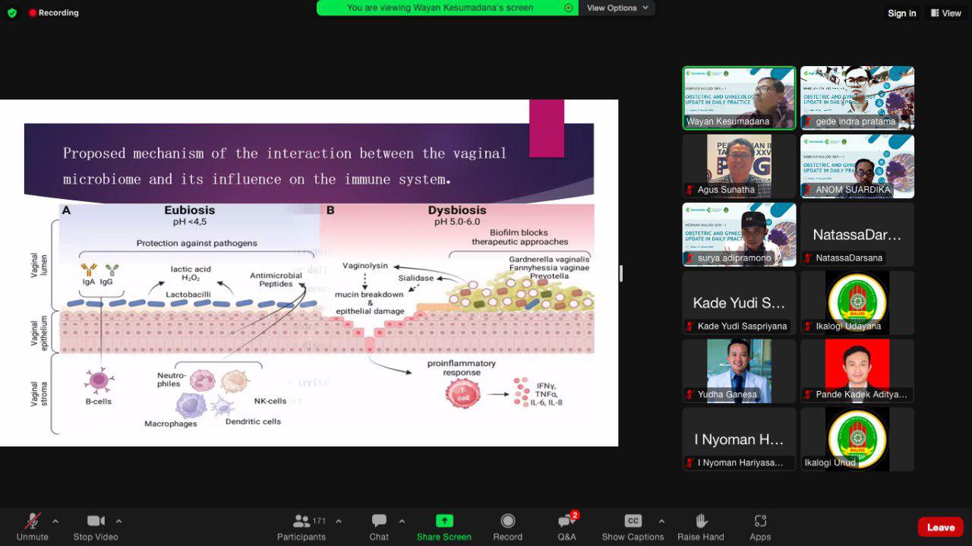Unmute the microphone
The height and width of the screenshot is (546, 972).
coord(33,521)
